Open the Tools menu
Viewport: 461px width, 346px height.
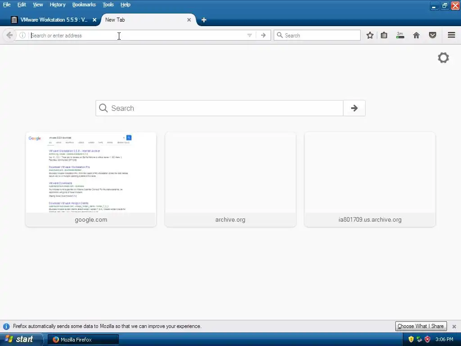108,5
